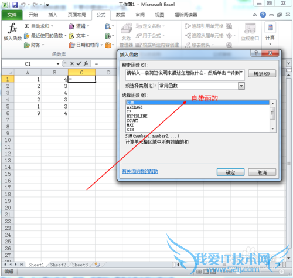Open the 名称管理器 name manager

(126, 35)
